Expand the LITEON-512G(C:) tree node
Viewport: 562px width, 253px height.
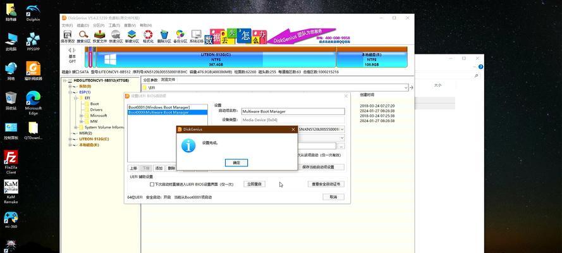[x=70, y=139]
